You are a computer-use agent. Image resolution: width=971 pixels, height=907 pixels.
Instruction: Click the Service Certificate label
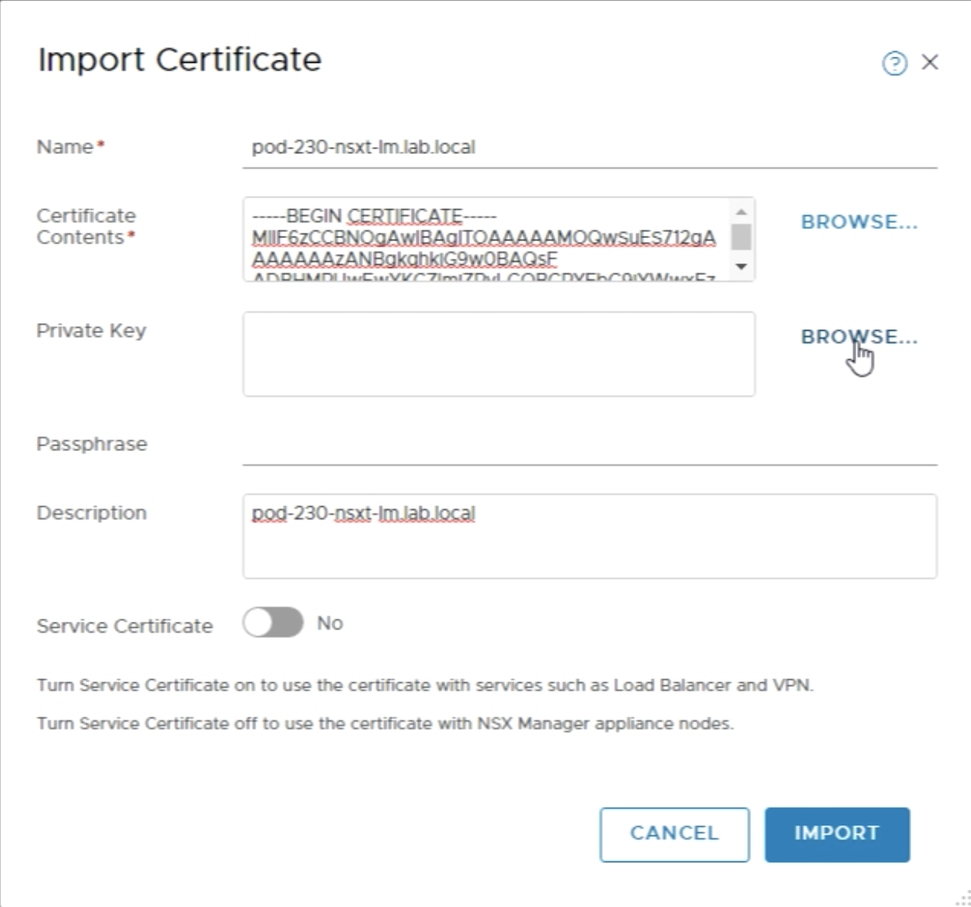tap(124, 626)
